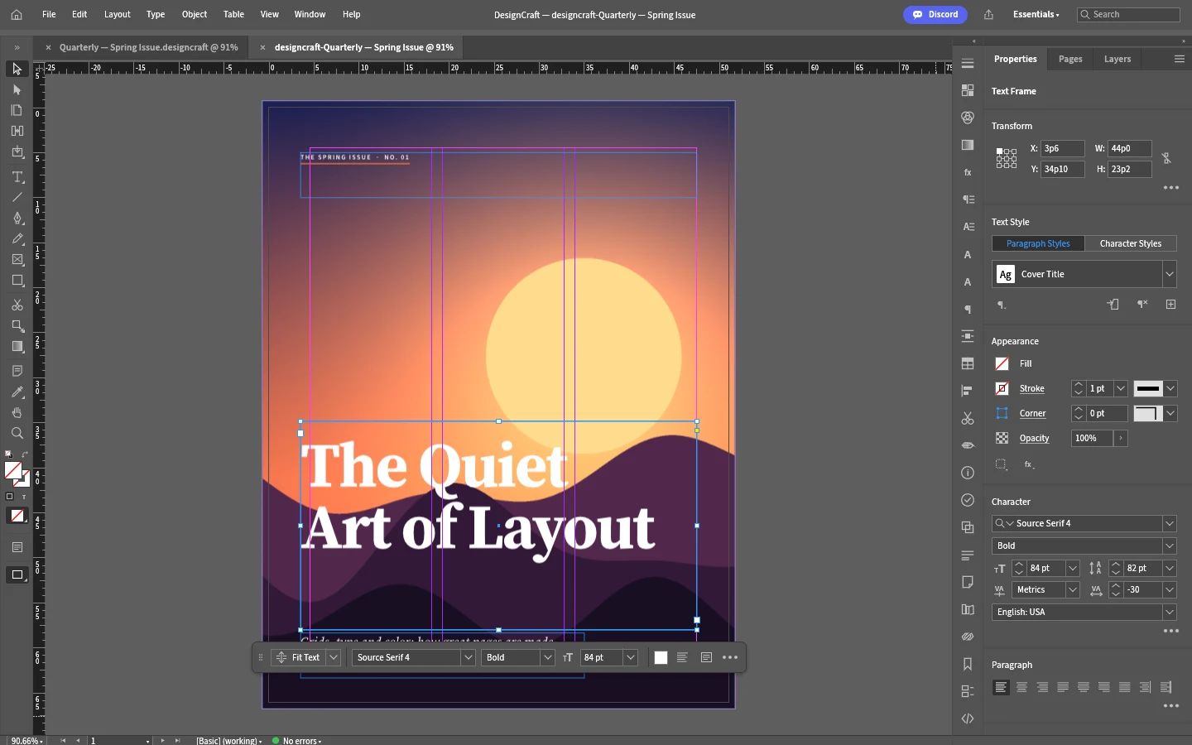This screenshot has width=1192, height=745.
Task: Open the Layout menu
Action: (x=118, y=14)
